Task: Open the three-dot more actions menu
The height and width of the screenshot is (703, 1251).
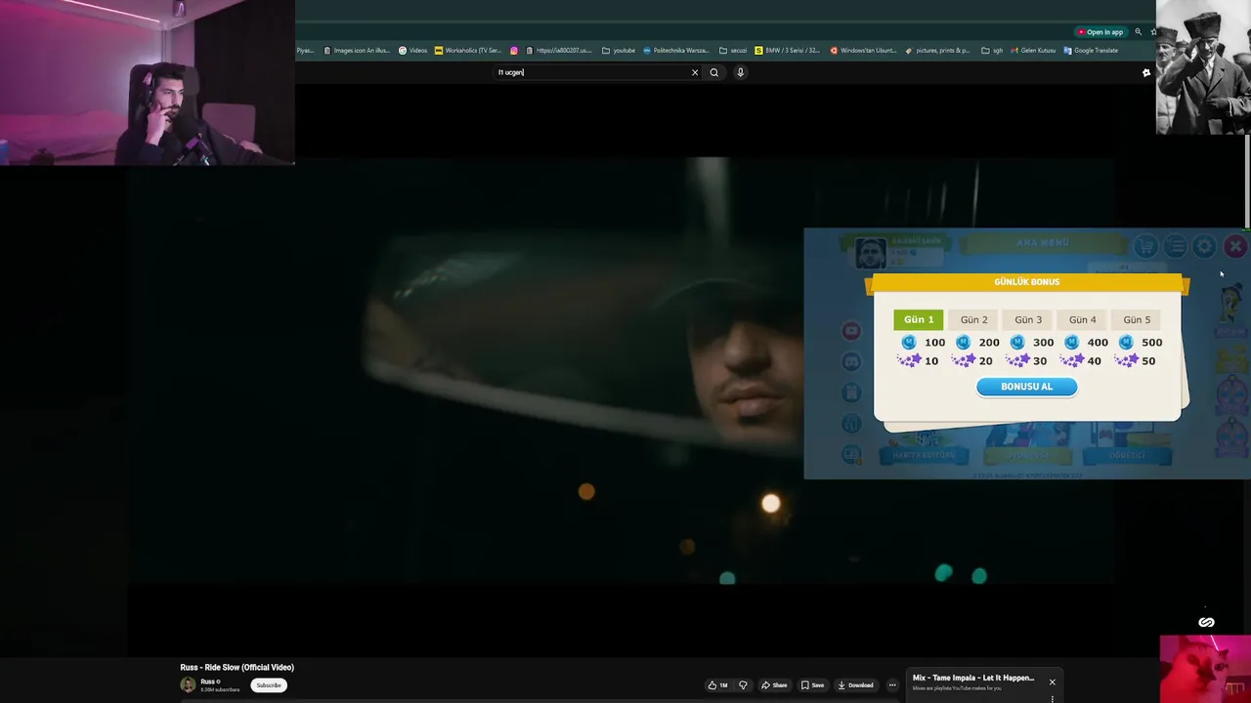Action: 892,685
